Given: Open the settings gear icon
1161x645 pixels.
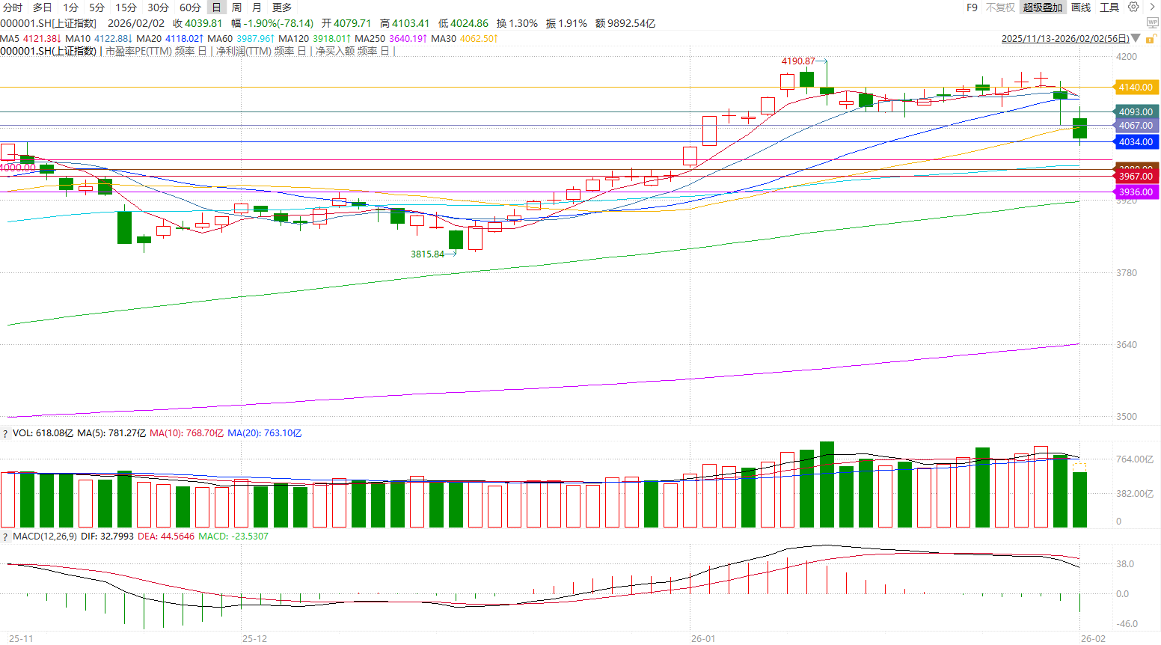Looking at the screenshot, I should click(1133, 7).
